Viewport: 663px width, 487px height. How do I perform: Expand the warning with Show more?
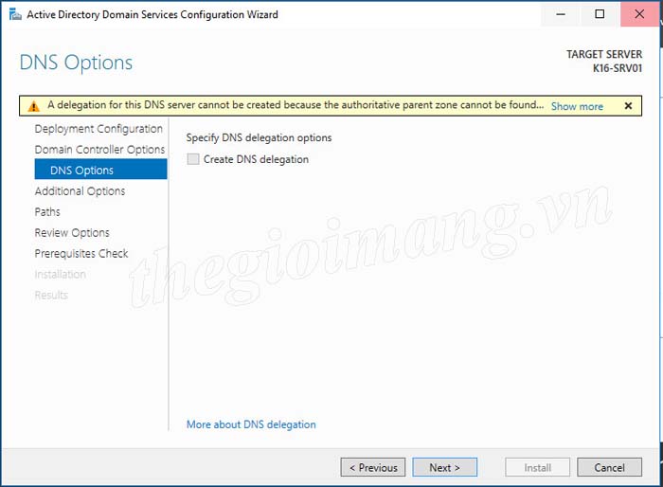pos(577,106)
